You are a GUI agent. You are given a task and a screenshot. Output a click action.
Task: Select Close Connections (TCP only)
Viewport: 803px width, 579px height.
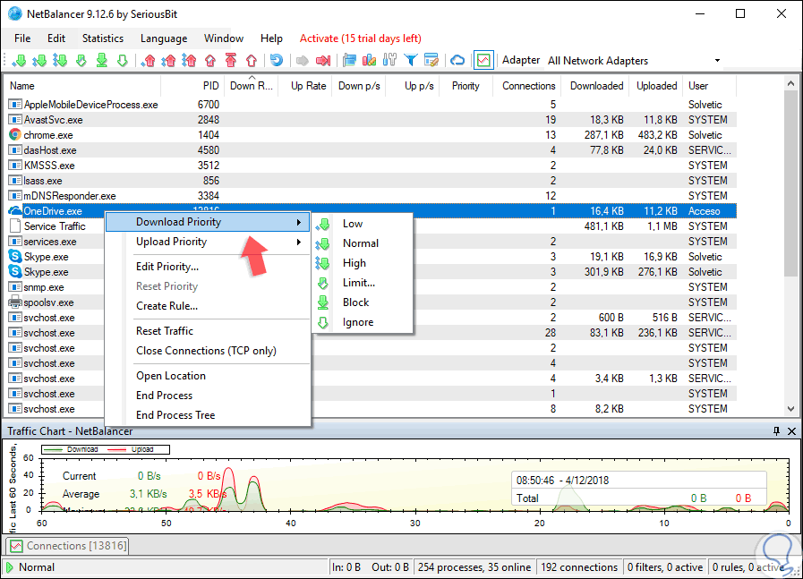click(208, 351)
